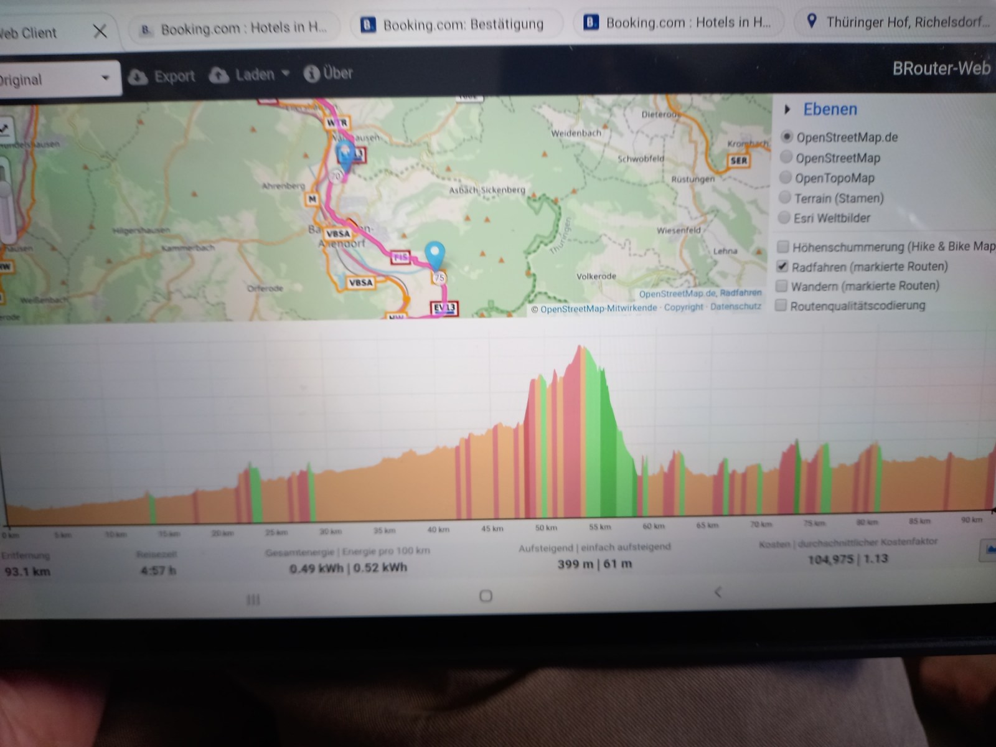The height and width of the screenshot is (747, 996).
Task: Enable Wandern (markierte Routen) overlay
Action: [x=781, y=286]
